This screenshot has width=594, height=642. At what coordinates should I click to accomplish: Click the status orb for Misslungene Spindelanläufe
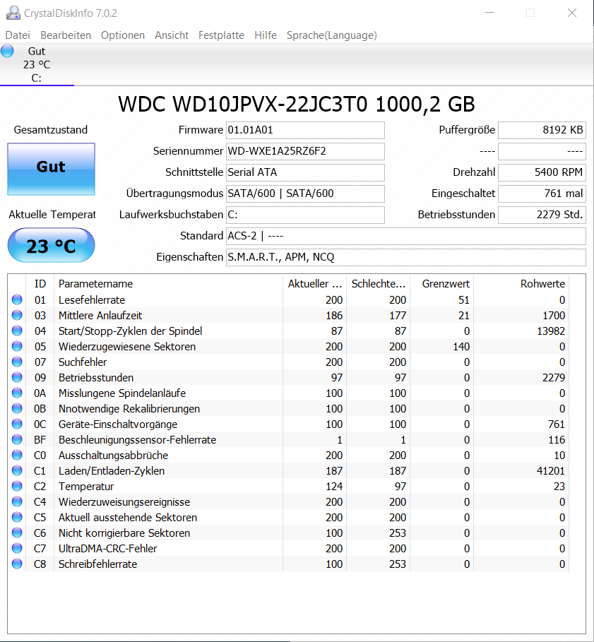17,393
